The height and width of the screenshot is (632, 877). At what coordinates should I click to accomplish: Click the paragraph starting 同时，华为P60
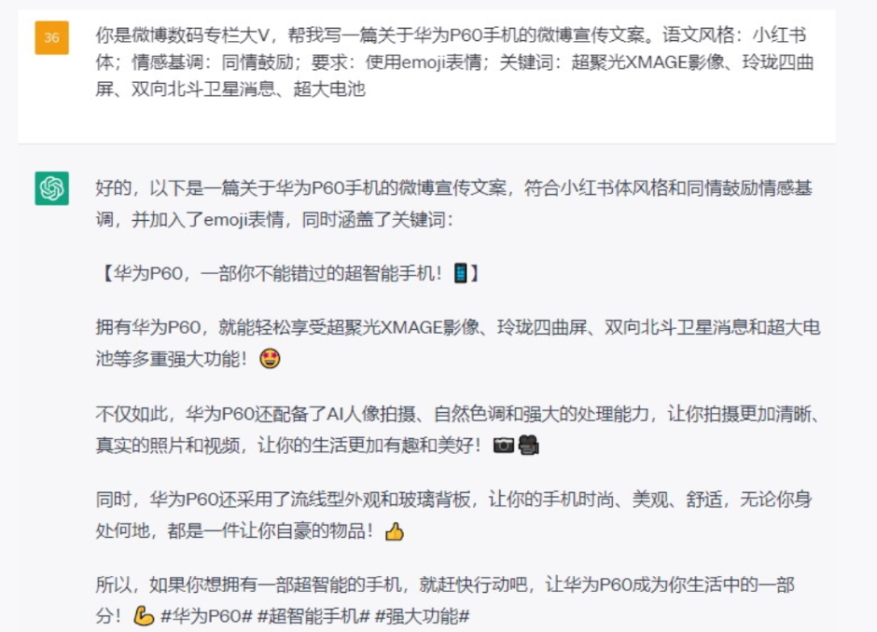453,515
